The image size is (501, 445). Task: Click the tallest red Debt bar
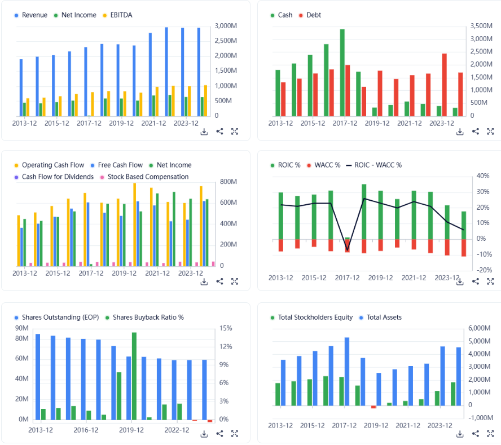coord(445,85)
